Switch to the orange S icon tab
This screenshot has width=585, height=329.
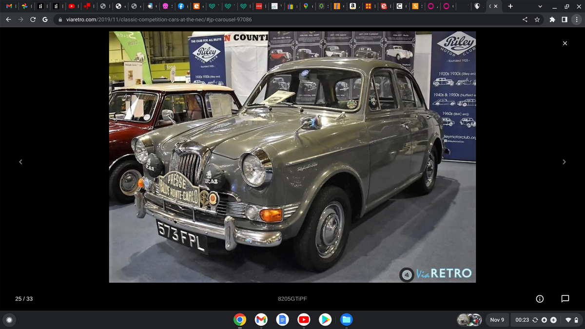coord(415,6)
